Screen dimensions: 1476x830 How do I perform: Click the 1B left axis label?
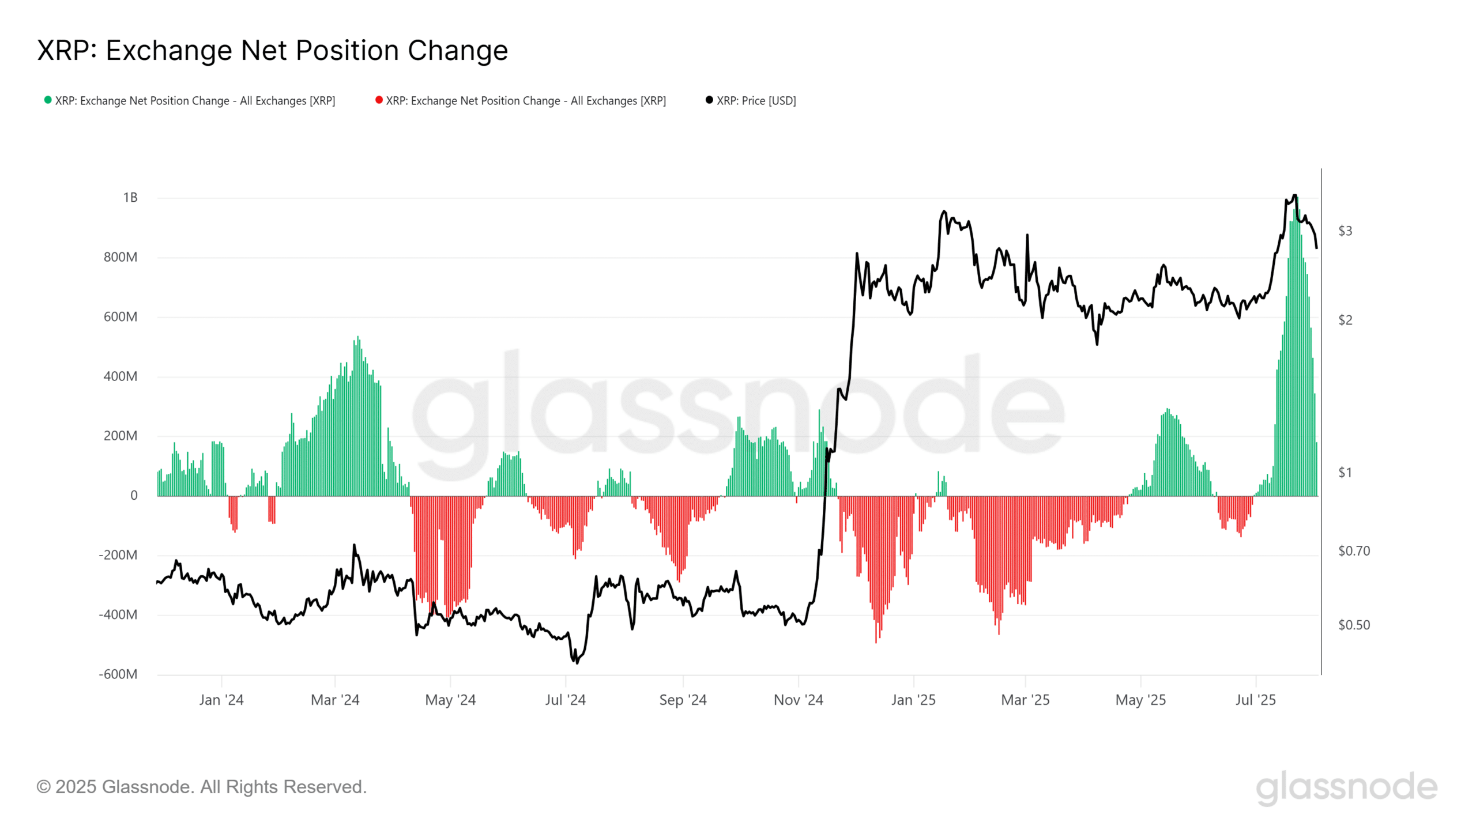coord(130,198)
